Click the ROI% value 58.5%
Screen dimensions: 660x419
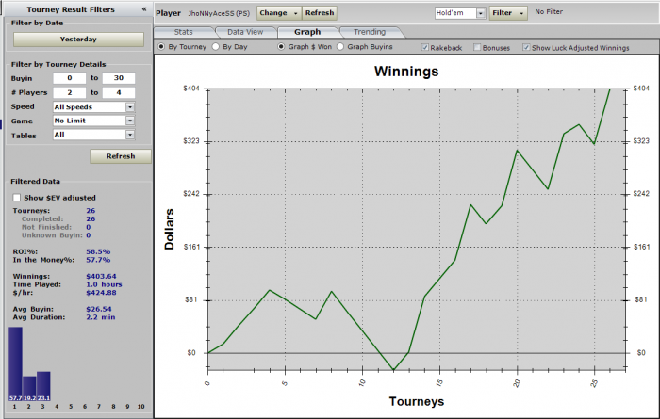click(x=98, y=251)
